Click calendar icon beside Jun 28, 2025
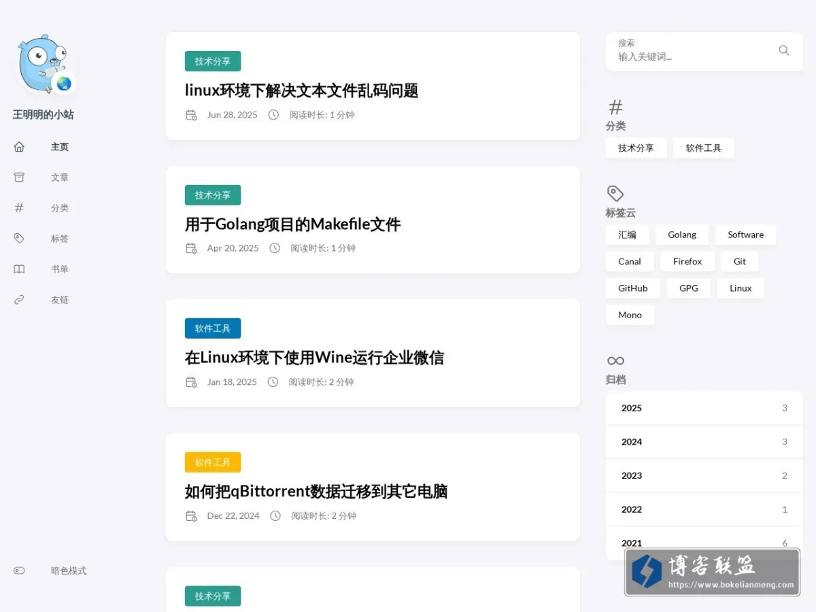The height and width of the screenshot is (612, 816). 191,115
